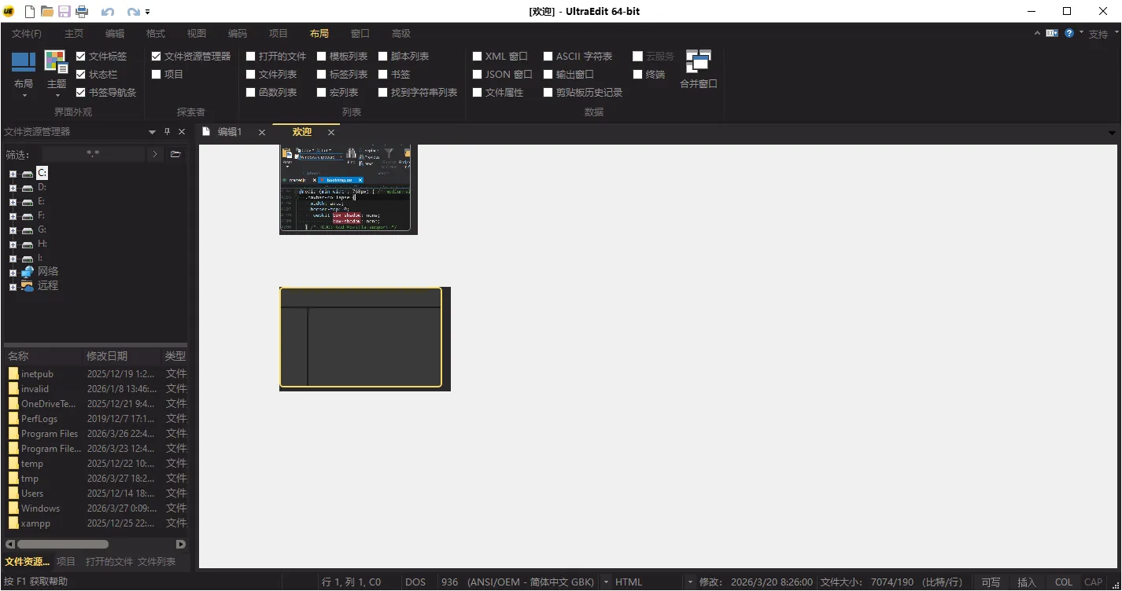Click the Open folder icon in quick access toolbar
Screen dimensions: 1122x591
(x=47, y=11)
